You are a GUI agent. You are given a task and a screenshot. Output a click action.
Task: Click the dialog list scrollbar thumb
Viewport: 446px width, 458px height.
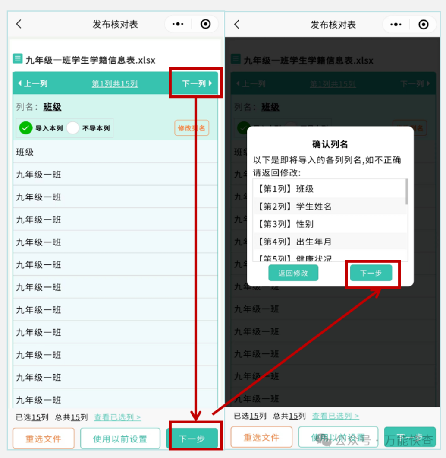406,191
